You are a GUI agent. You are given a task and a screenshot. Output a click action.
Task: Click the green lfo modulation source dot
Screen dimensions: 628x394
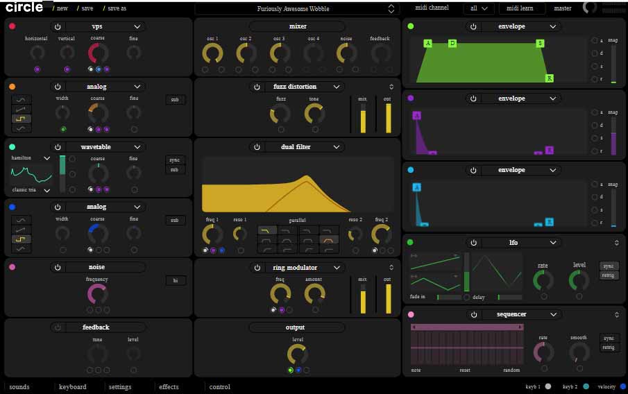pyautogui.click(x=410, y=242)
